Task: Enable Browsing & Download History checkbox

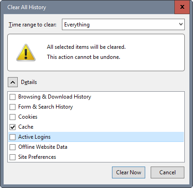Action: coord(12,97)
